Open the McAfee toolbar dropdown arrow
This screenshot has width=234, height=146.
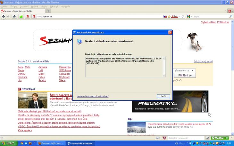231,138
